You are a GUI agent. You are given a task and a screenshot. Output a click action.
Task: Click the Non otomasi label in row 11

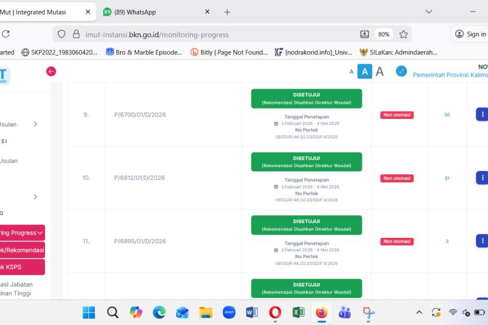(397, 241)
